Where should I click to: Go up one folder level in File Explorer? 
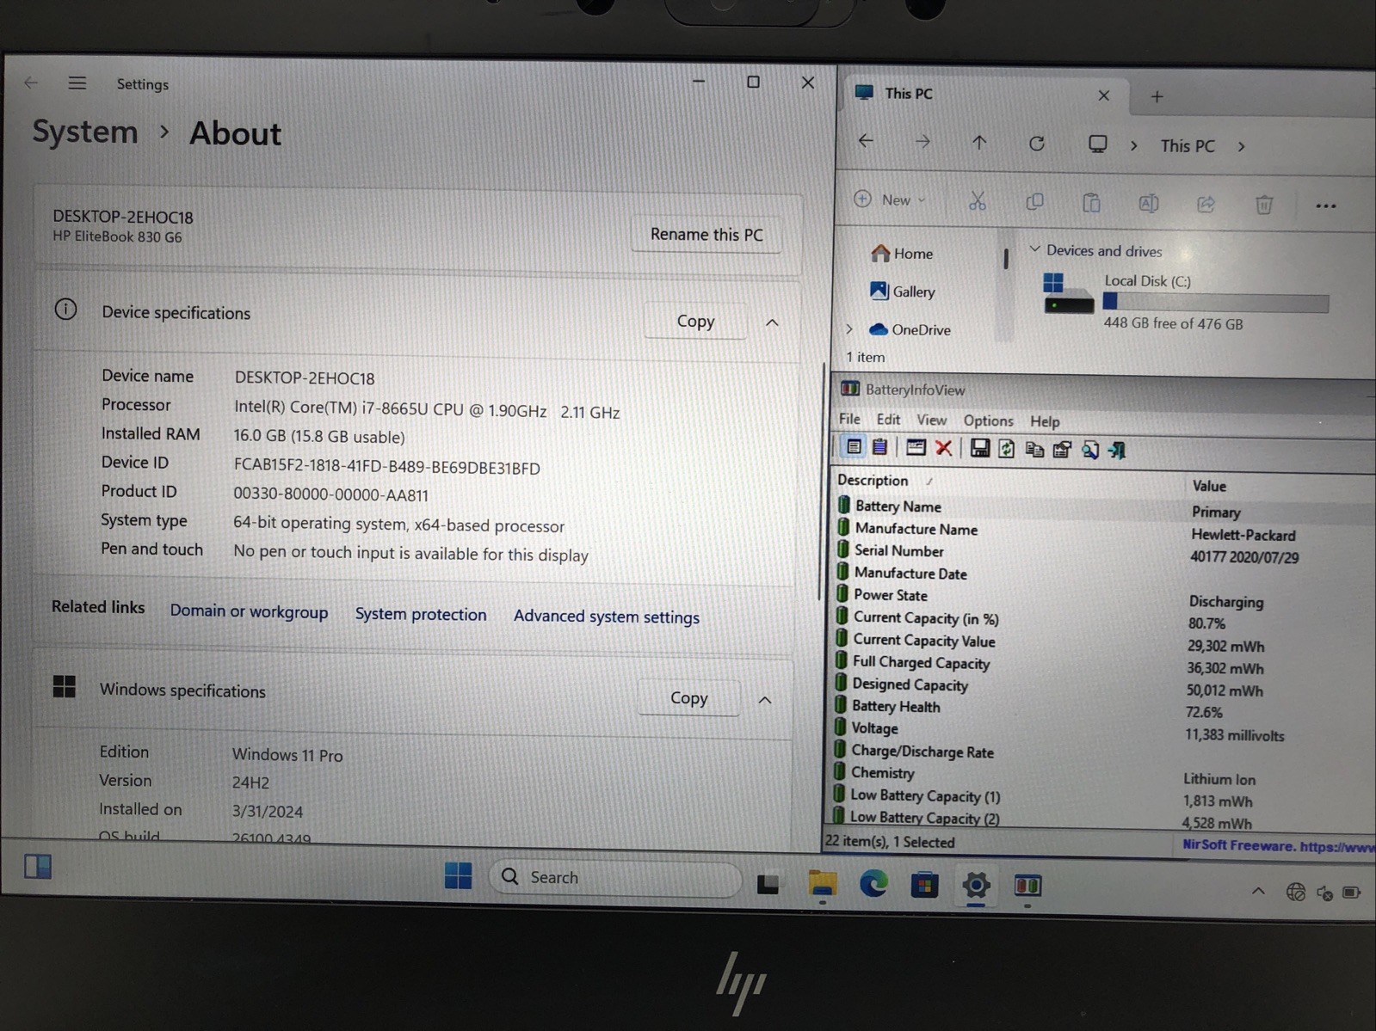(x=979, y=143)
